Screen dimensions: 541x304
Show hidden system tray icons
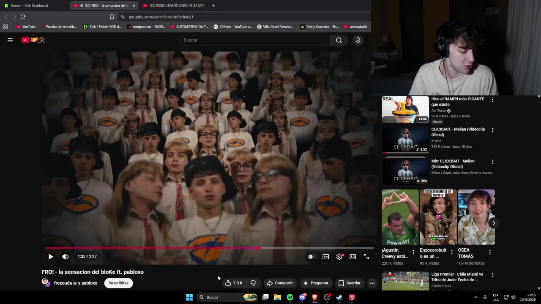475,297
